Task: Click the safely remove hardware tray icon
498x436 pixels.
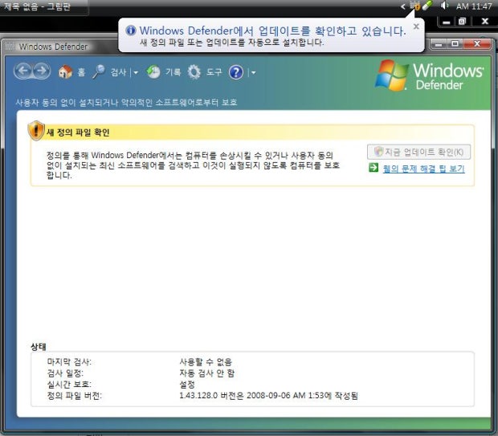Action: coord(428,6)
